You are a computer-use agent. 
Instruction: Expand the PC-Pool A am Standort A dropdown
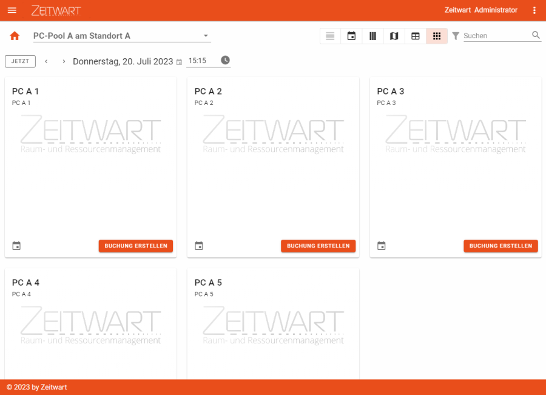pyautogui.click(x=206, y=36)
